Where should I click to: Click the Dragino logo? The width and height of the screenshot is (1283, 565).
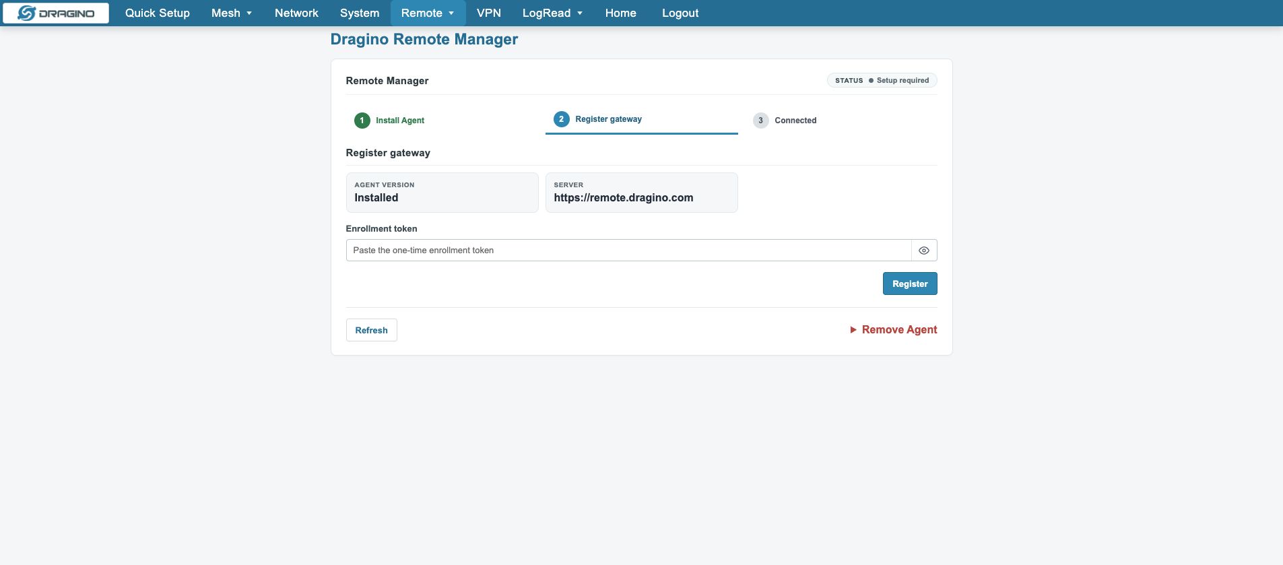click(x=56, y=13)
